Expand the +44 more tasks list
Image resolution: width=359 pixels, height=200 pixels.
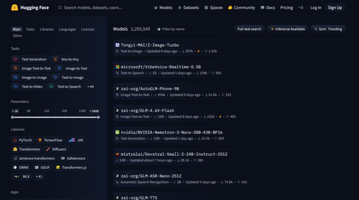pos(90,87)
